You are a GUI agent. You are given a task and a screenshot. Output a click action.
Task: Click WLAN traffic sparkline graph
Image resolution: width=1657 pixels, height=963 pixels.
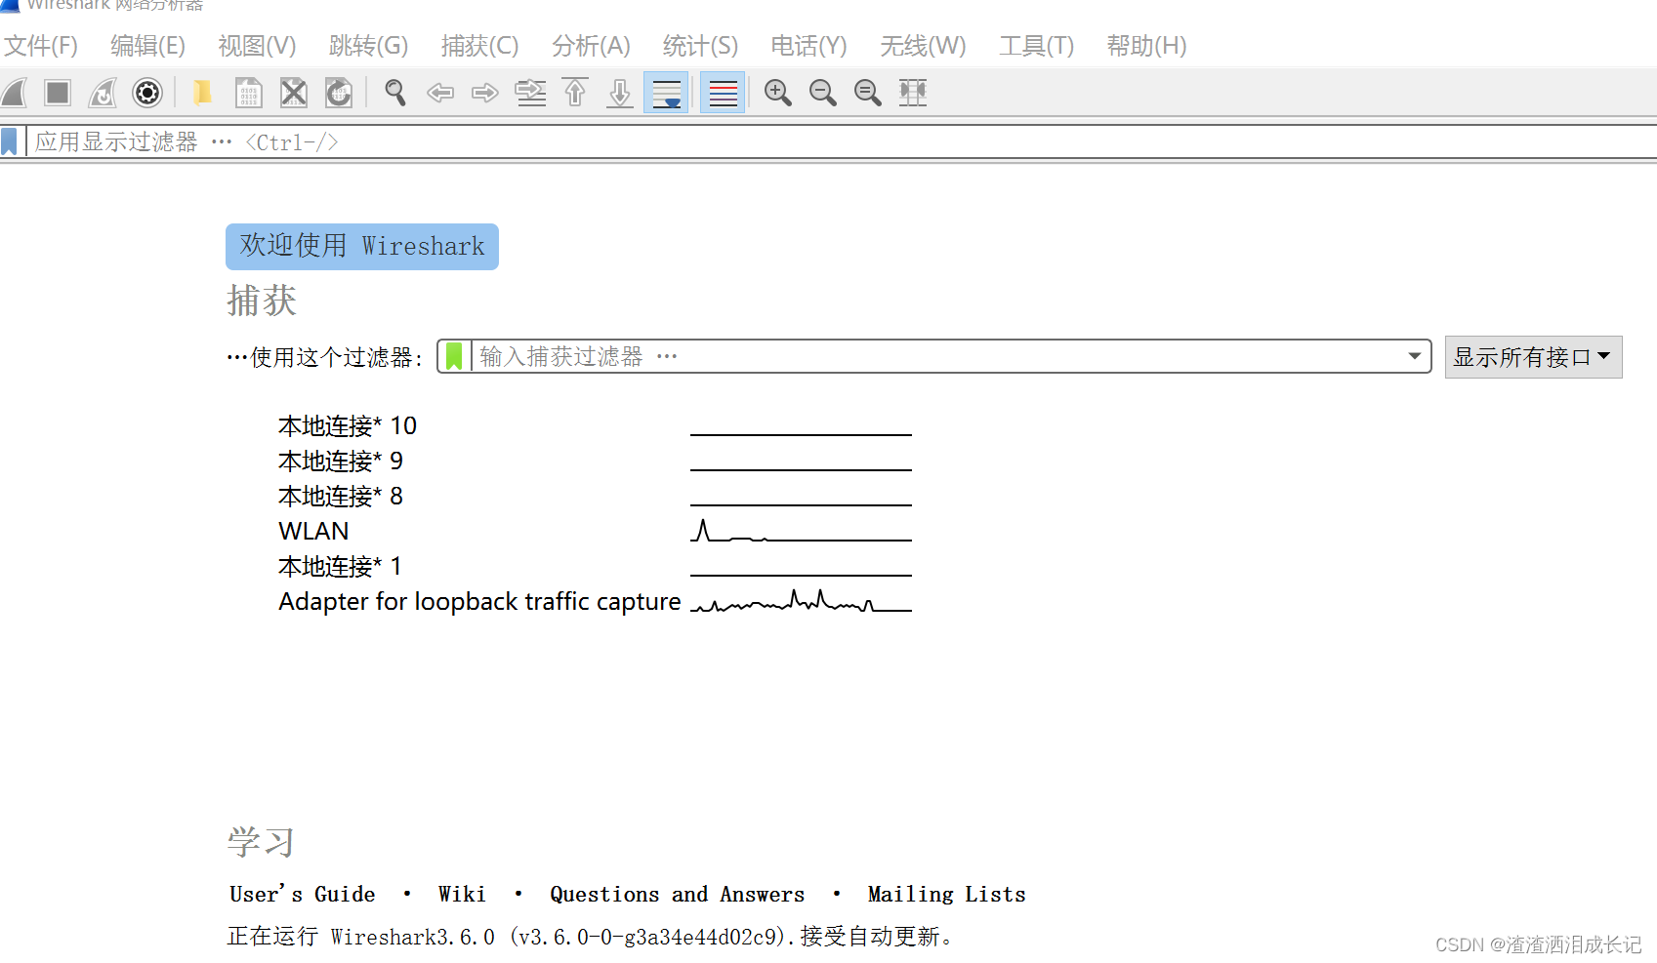[801, 531]
